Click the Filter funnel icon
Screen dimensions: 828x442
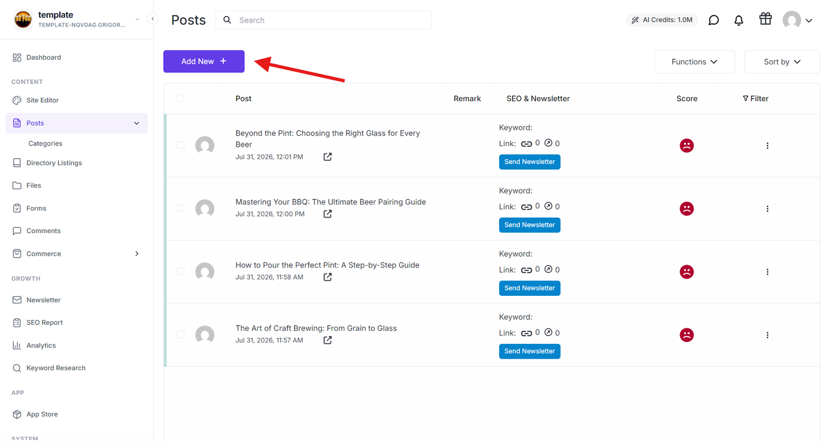point(746,99)
